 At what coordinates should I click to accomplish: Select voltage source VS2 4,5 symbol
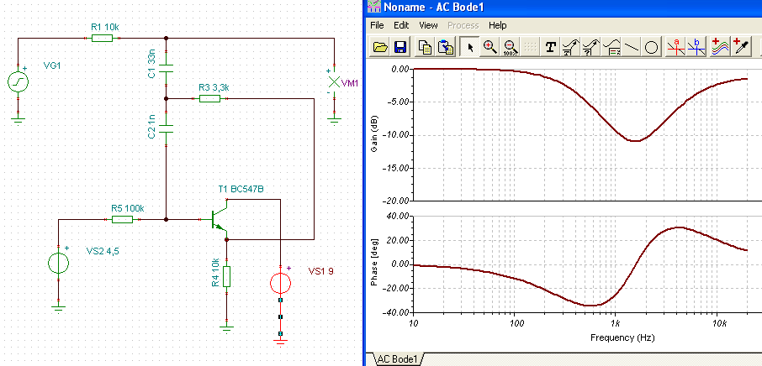click(x=58, y=264)
